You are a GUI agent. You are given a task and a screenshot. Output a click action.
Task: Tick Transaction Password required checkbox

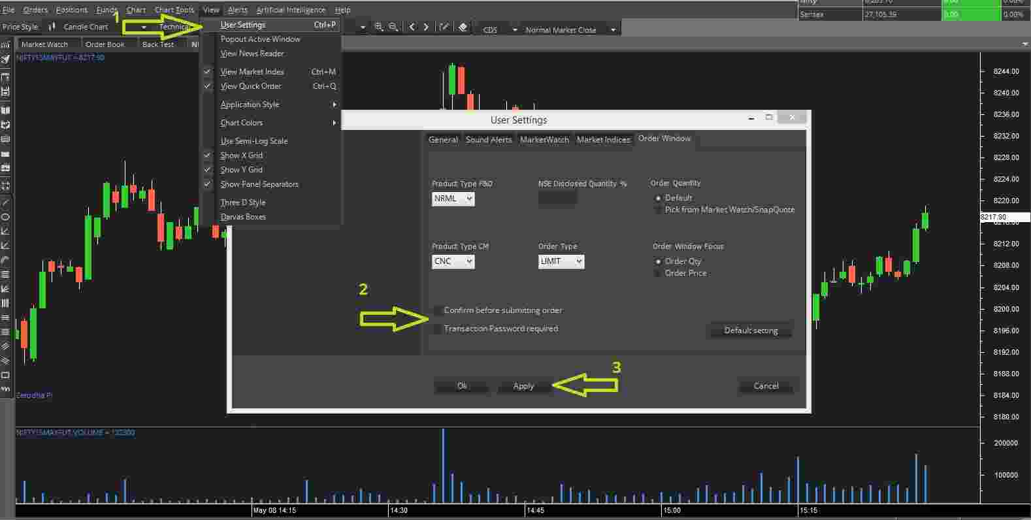(x=437, y=329)
